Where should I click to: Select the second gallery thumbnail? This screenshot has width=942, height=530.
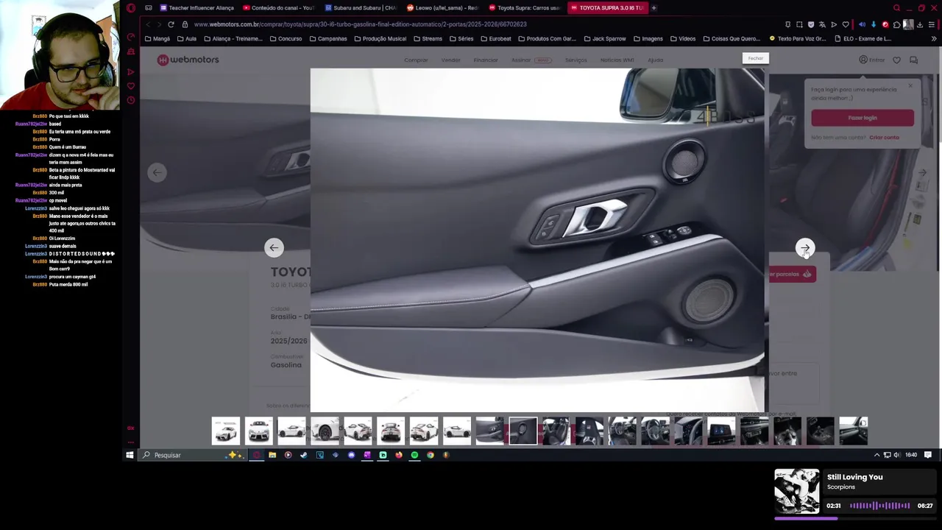click(x=259, y=431)
